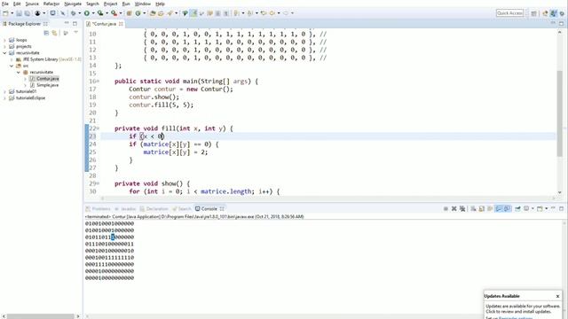Select Contur.java in Package Explorer
Viewport: 568px width, 319px height.
coord(47,79)
